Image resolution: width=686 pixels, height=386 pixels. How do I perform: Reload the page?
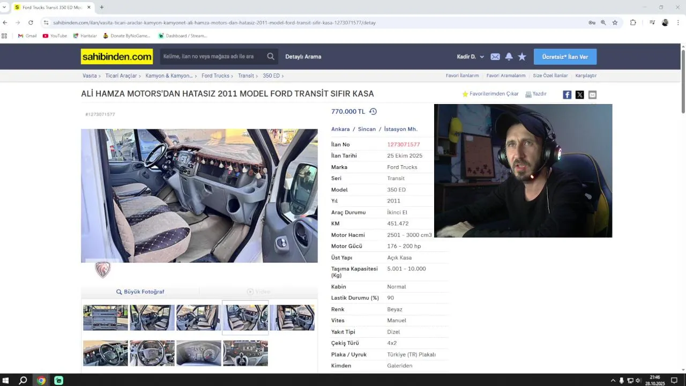click(x=31, y=23)
